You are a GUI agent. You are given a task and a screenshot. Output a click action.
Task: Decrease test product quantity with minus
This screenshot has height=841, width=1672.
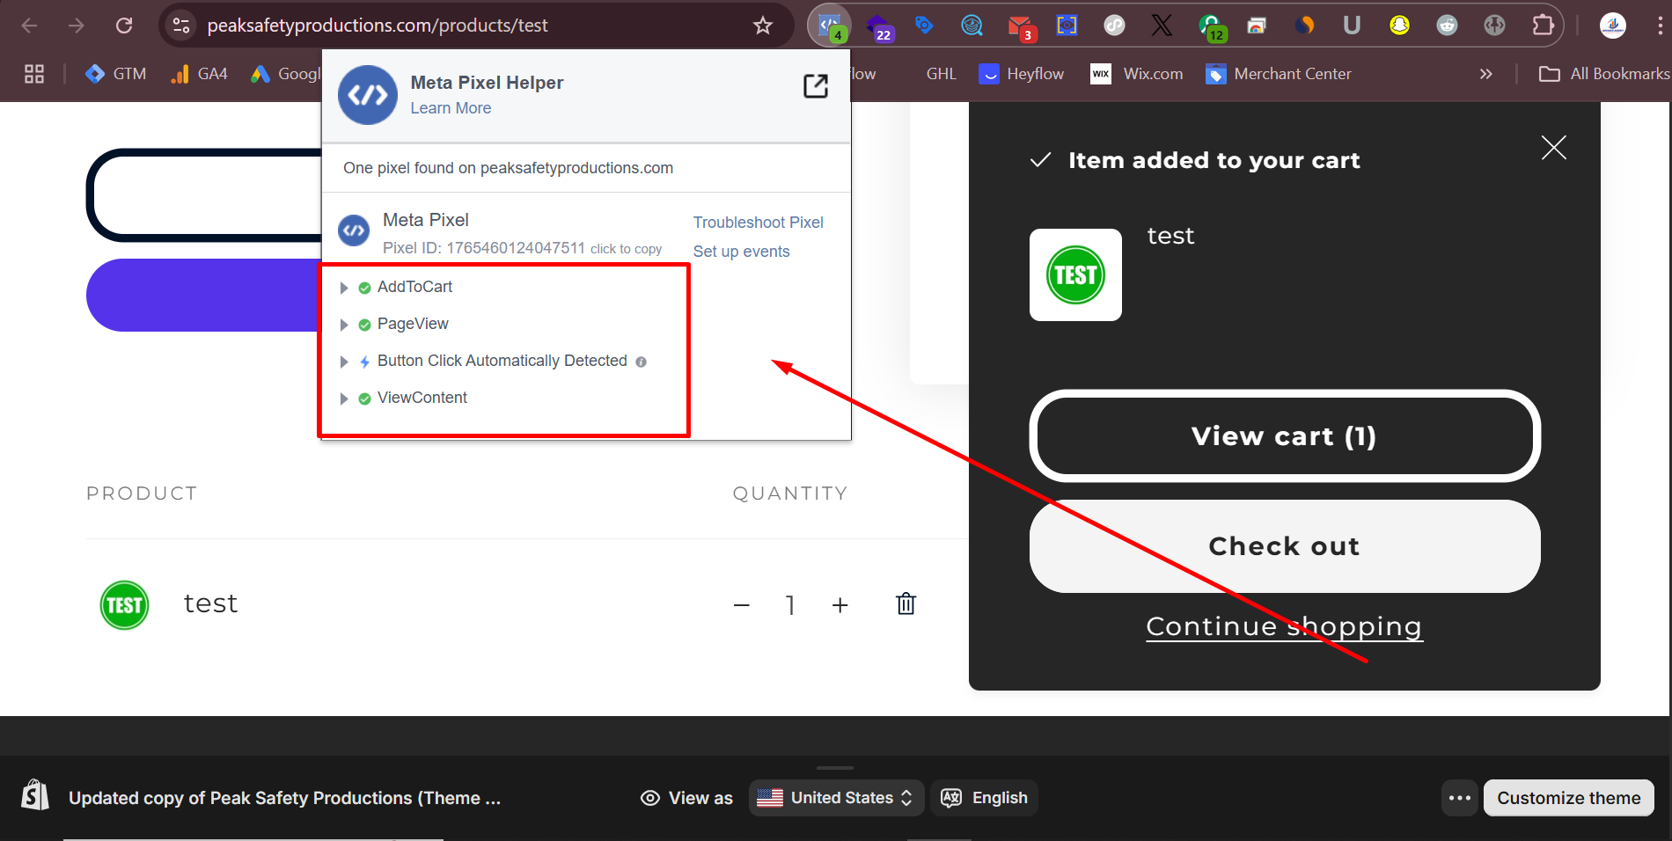pyautogui.click(x=741, y=605)
